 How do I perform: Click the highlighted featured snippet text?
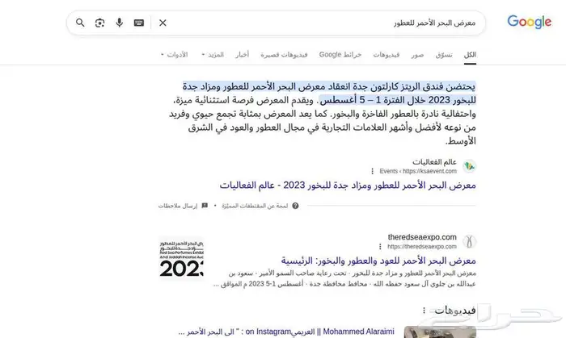click(329, 94)
